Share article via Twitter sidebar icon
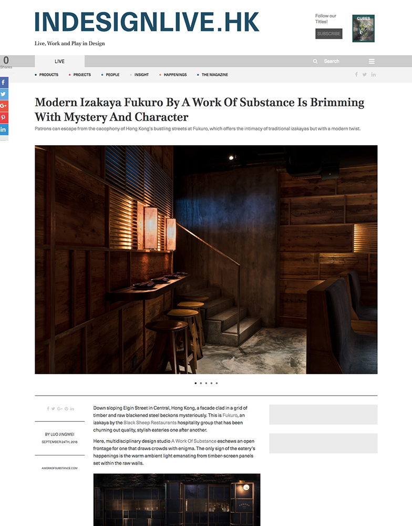Image resolution: width=412 pixels, height=526 pixels. pyautogui.click(x=4, y=94)
